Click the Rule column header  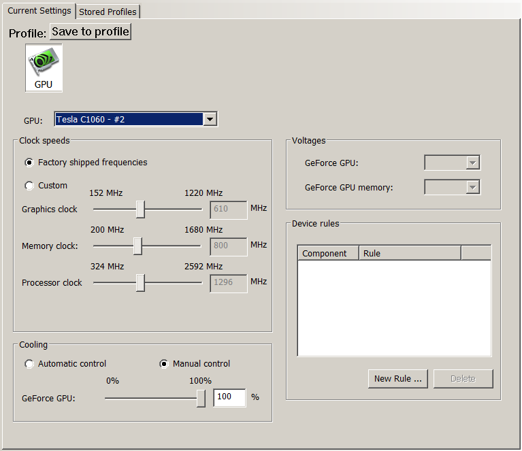point(410,253)
